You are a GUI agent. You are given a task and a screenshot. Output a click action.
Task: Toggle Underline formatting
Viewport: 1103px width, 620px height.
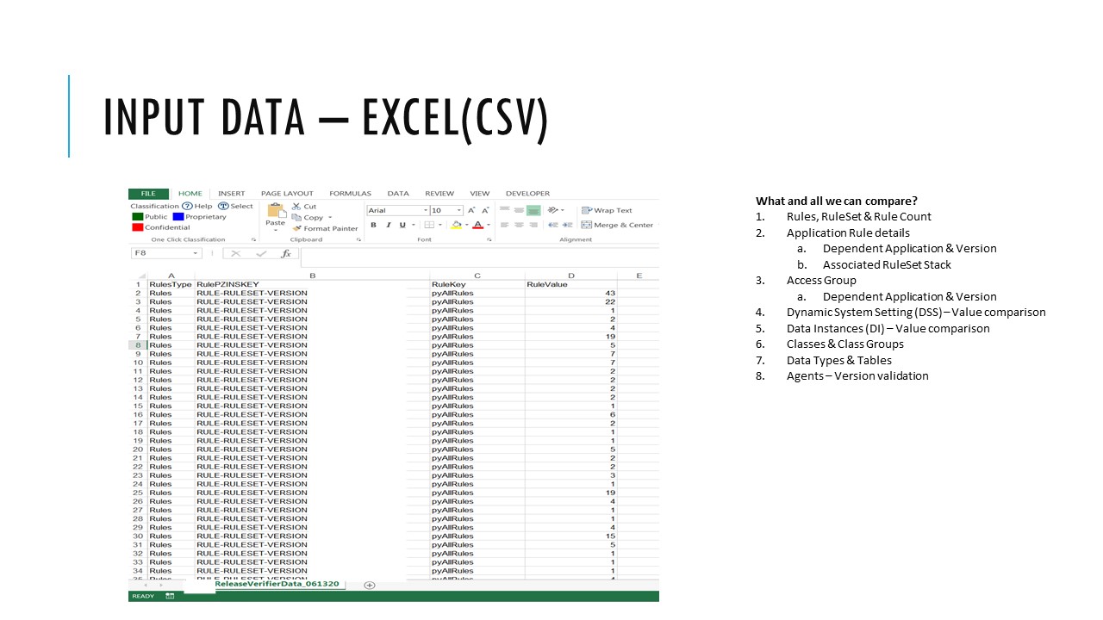(402, 225)
